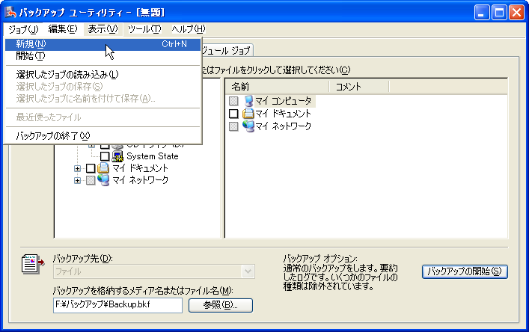This screenshot has width=529, height=332.
Task: Select マイ ドキュメント label in tree
Action: coord(141,168)
